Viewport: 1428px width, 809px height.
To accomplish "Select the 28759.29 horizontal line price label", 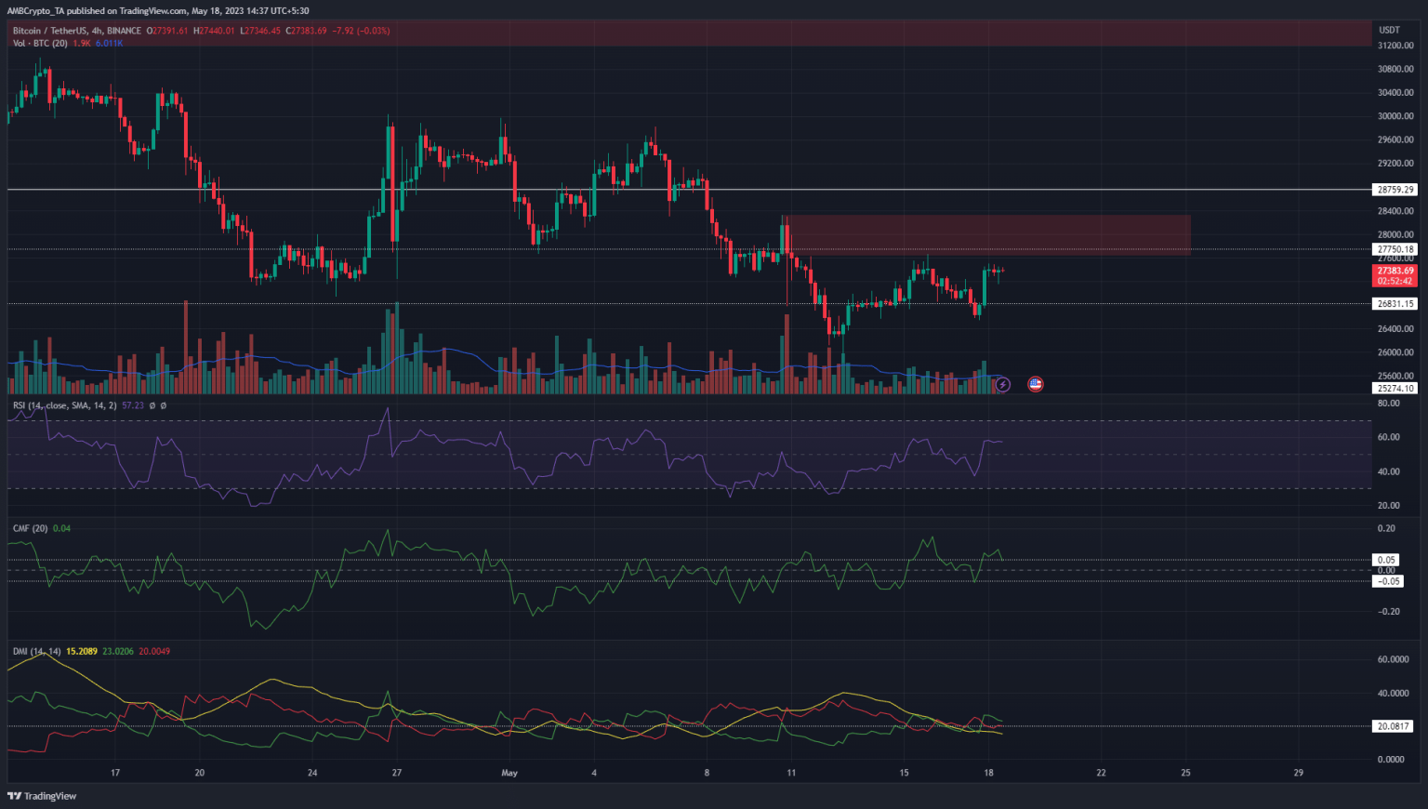I will tap(1394, 189).
